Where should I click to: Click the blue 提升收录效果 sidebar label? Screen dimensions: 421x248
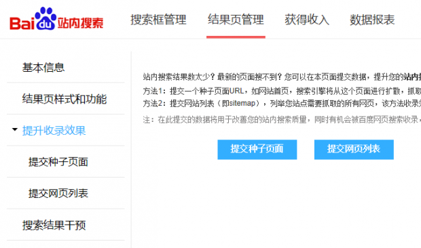coord(54,130)
